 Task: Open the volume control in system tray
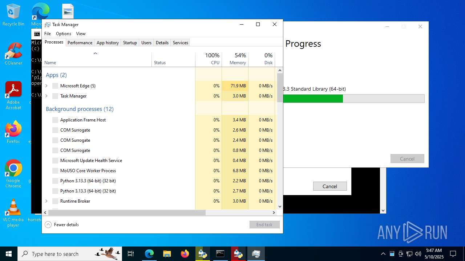(418, 254)
